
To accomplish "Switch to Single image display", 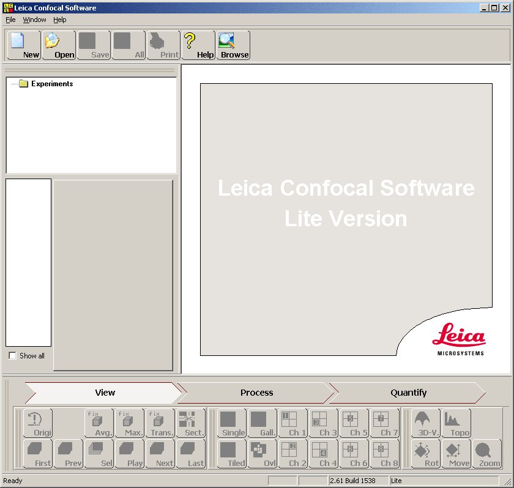I will (x=232, y=423).
